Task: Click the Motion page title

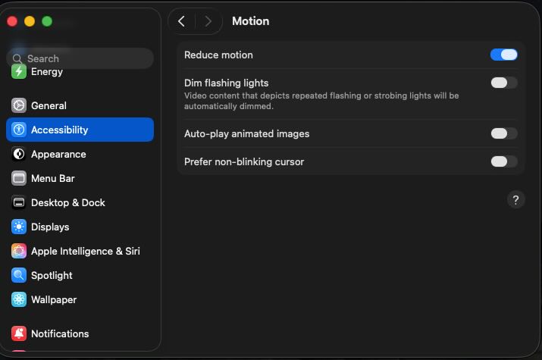Action: point(251,21)
